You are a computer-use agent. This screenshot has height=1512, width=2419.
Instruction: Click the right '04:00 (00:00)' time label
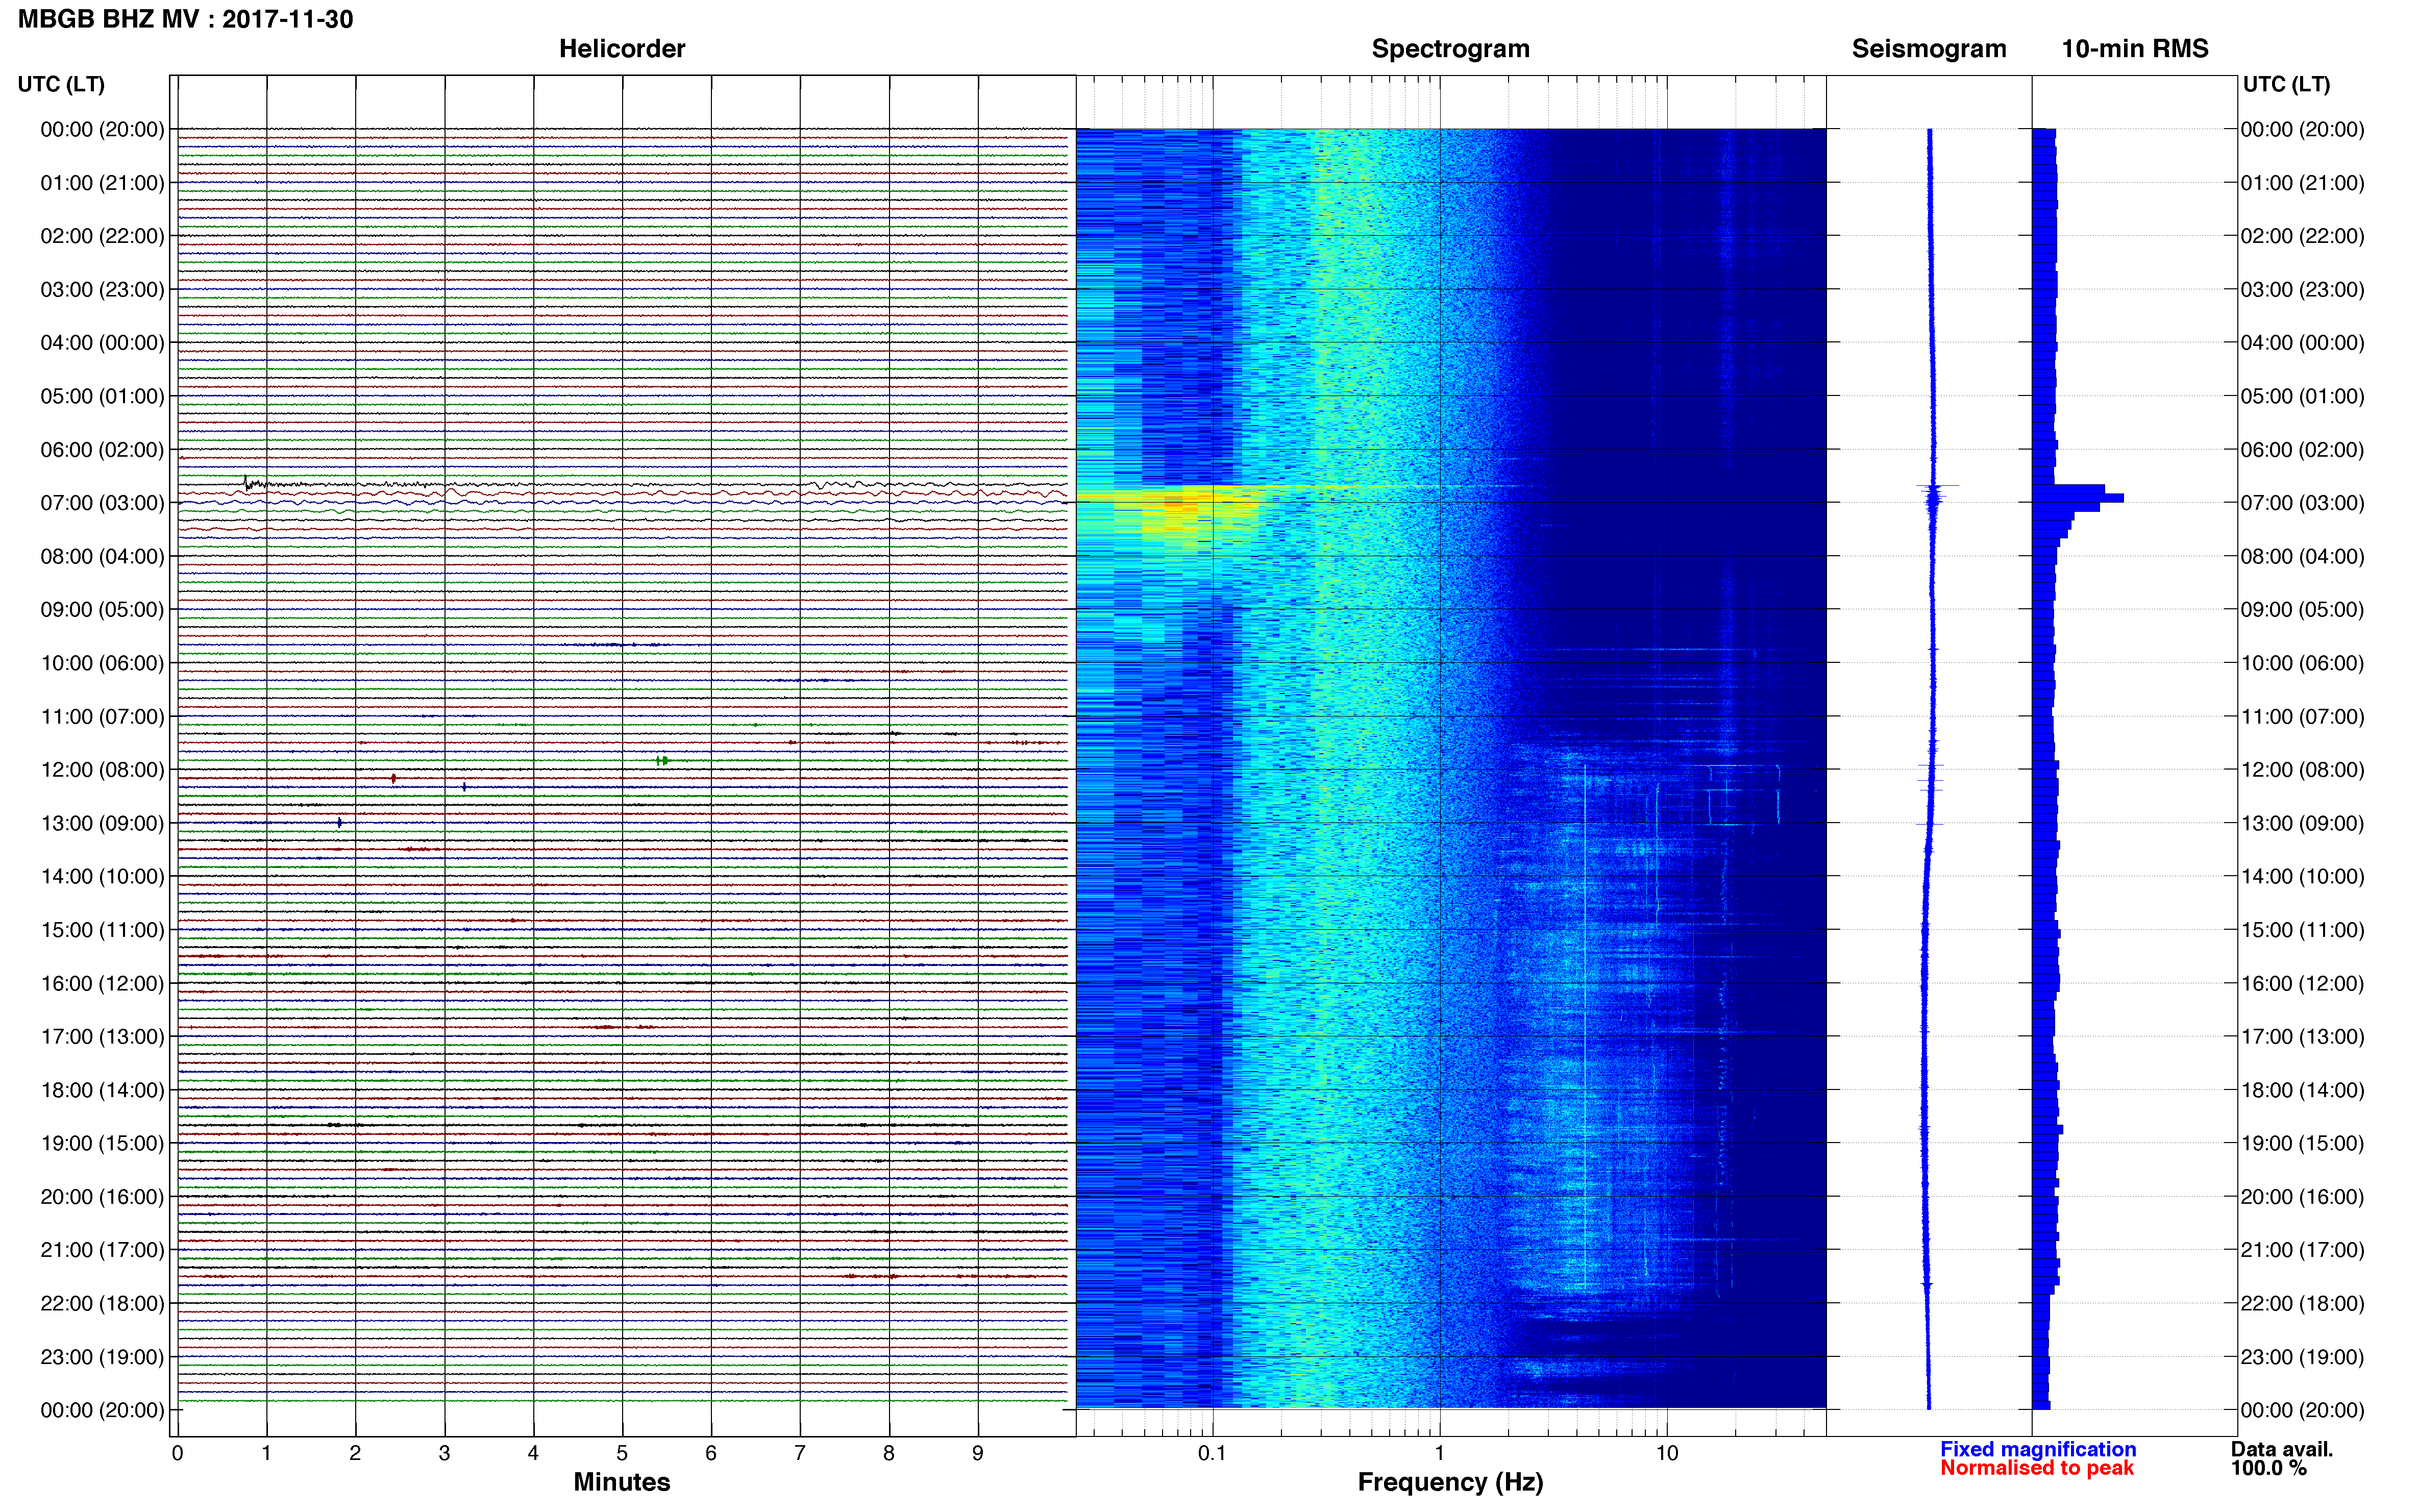pos(2302,343)
